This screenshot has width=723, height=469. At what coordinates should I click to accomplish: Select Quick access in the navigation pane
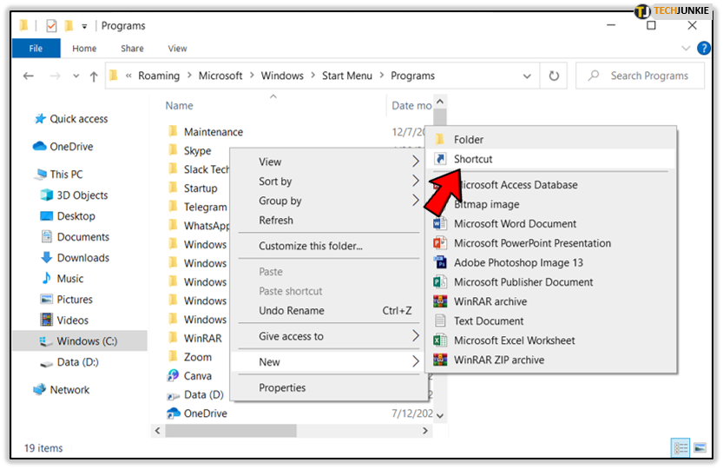(x=71, y=119)
